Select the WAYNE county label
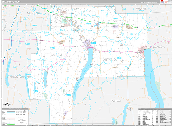 point(141,9)
